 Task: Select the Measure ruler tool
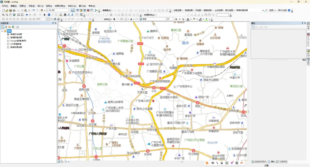click(x=61, y=15)
